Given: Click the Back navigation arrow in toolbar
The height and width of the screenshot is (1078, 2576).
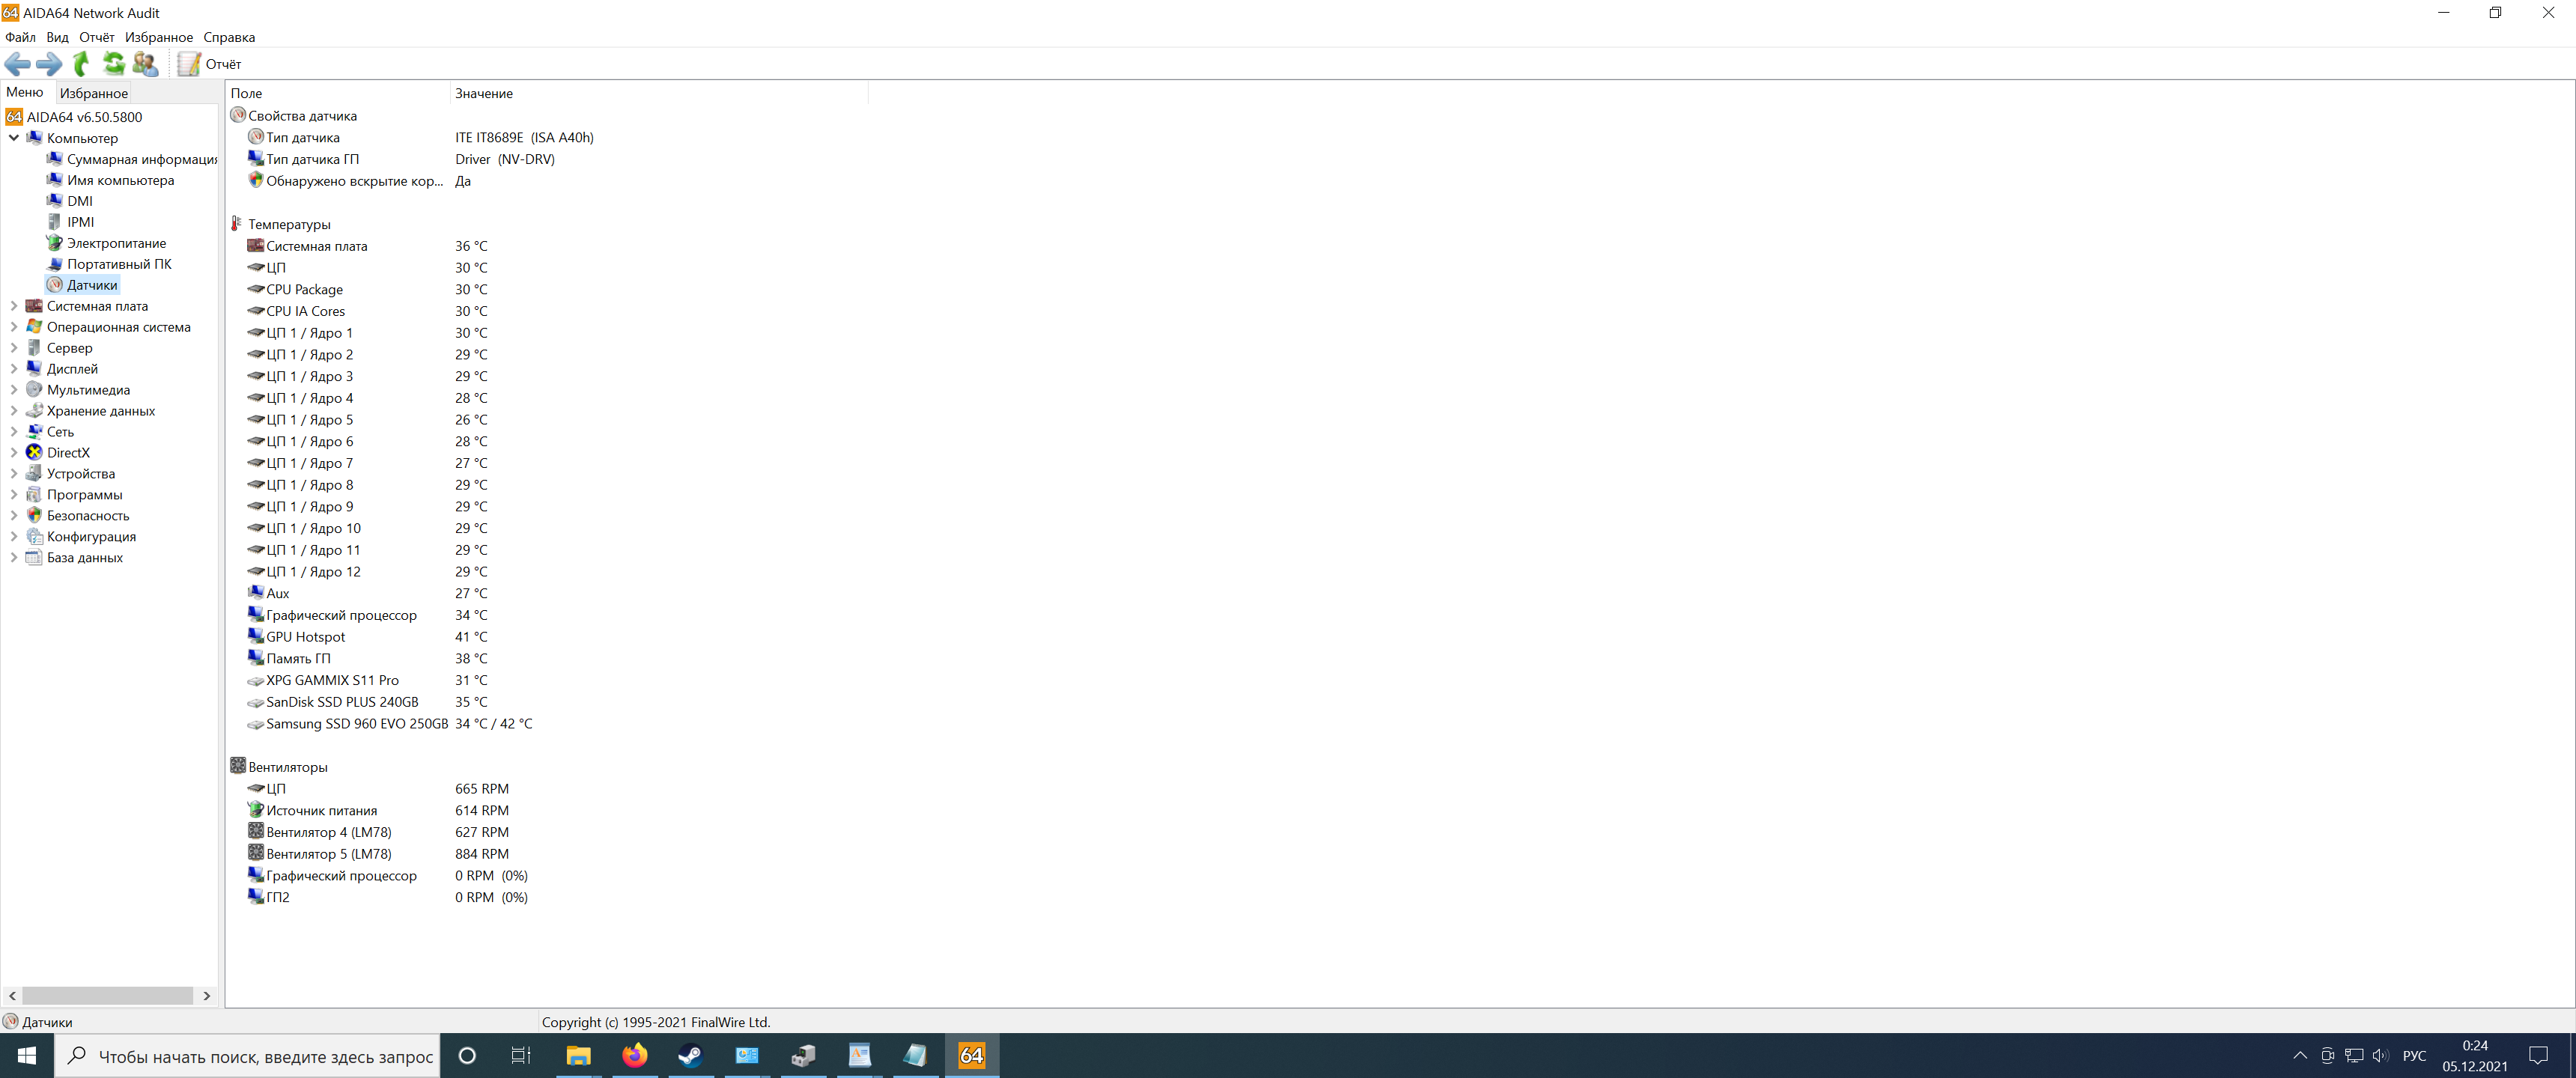Looking at the screenshot, I should click(x=17, y=64).
